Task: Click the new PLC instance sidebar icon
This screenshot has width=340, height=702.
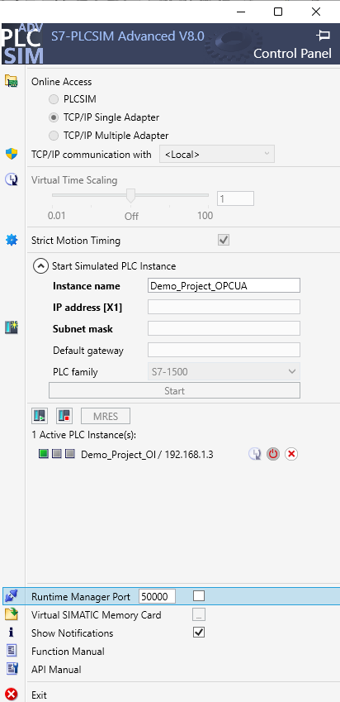Action: coord(12,327)
